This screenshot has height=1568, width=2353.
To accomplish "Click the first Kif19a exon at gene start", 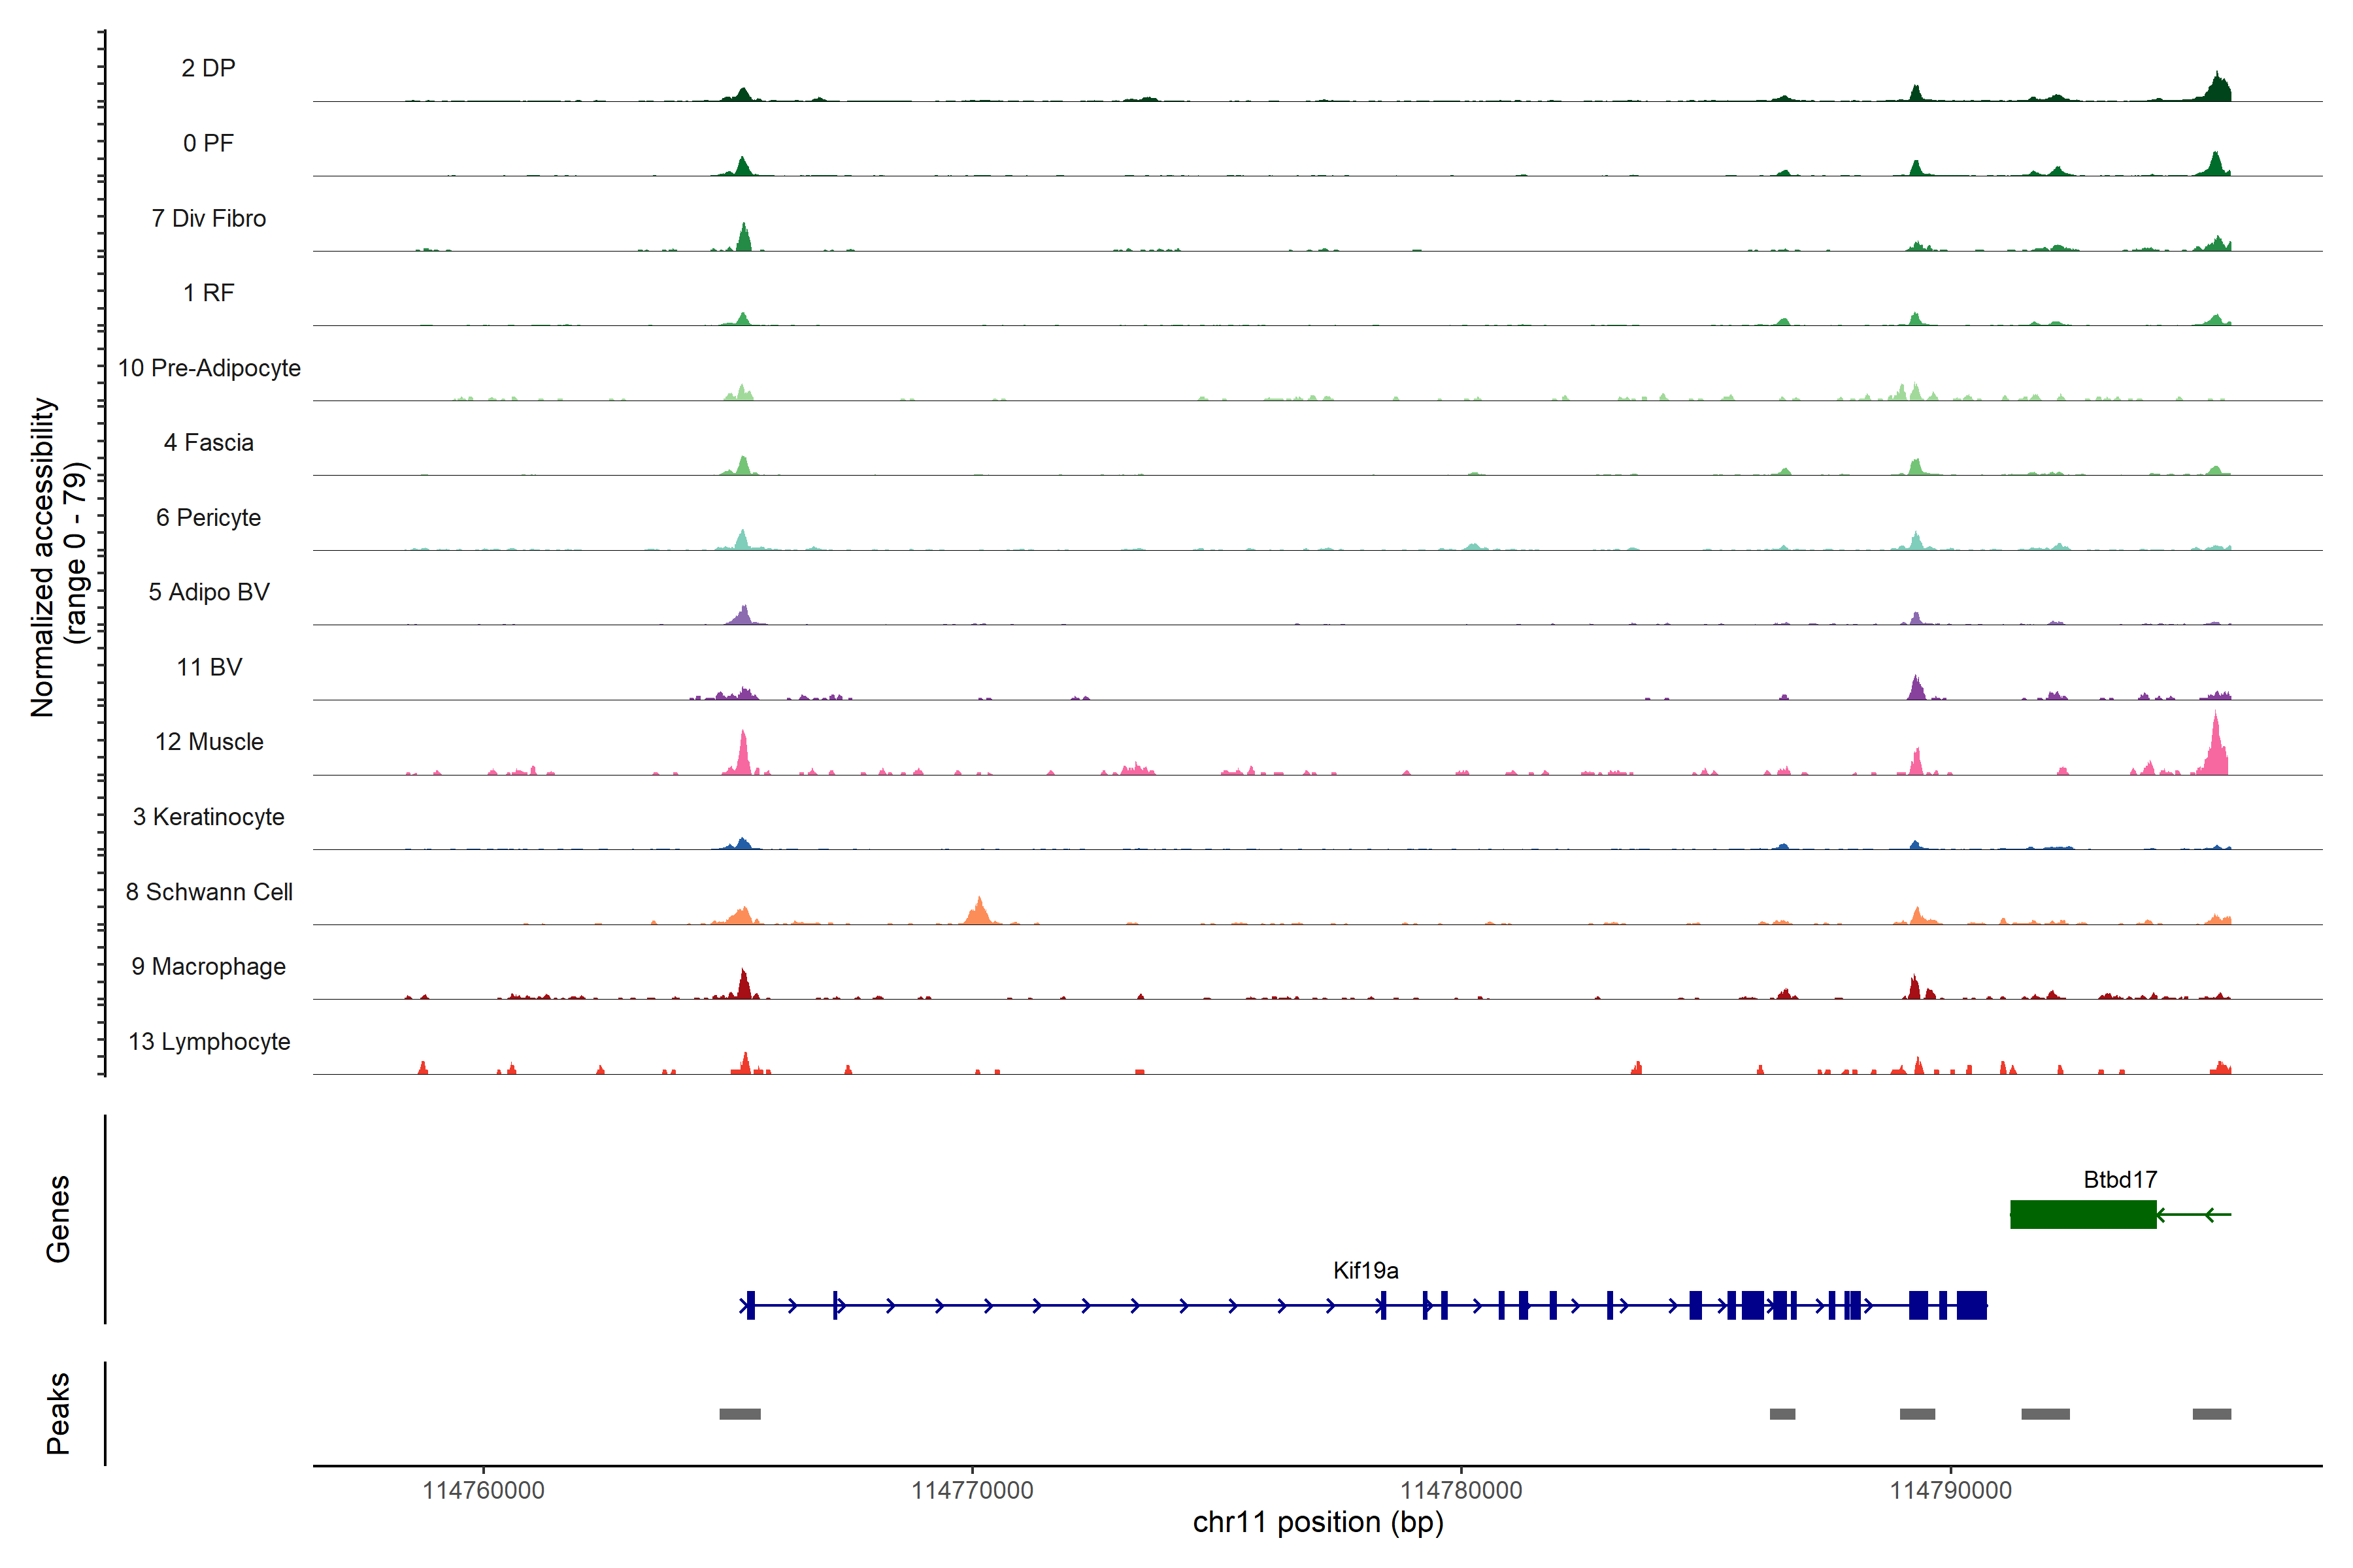I will click(x=750, y=1305).
